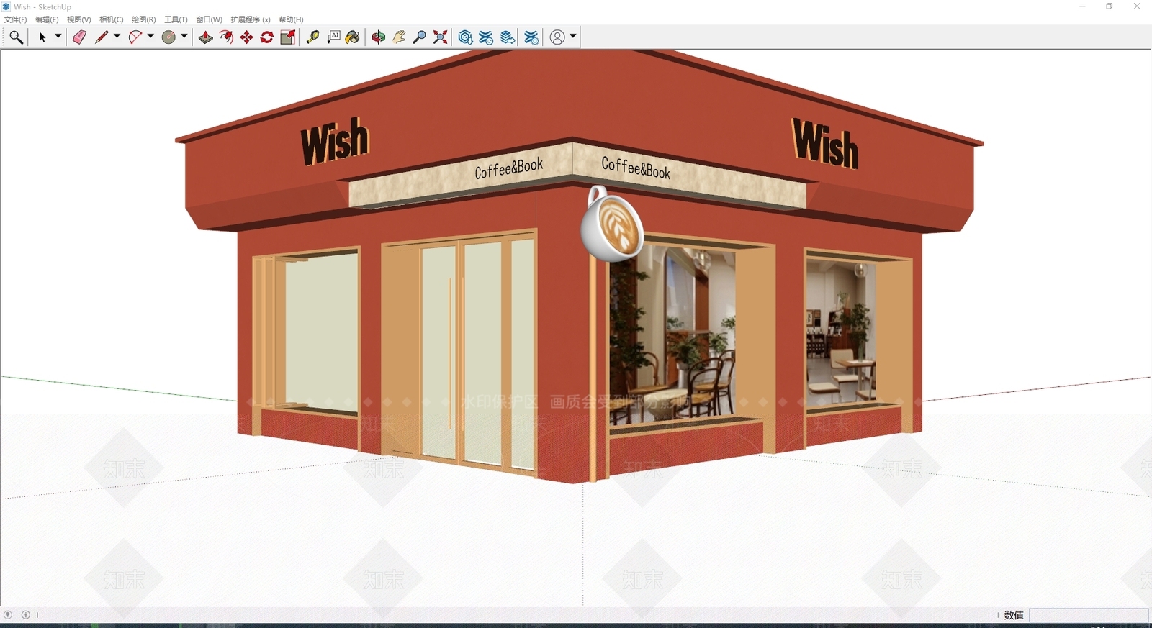
Task: Select the Rotate tool
Action: coord(267,37)
